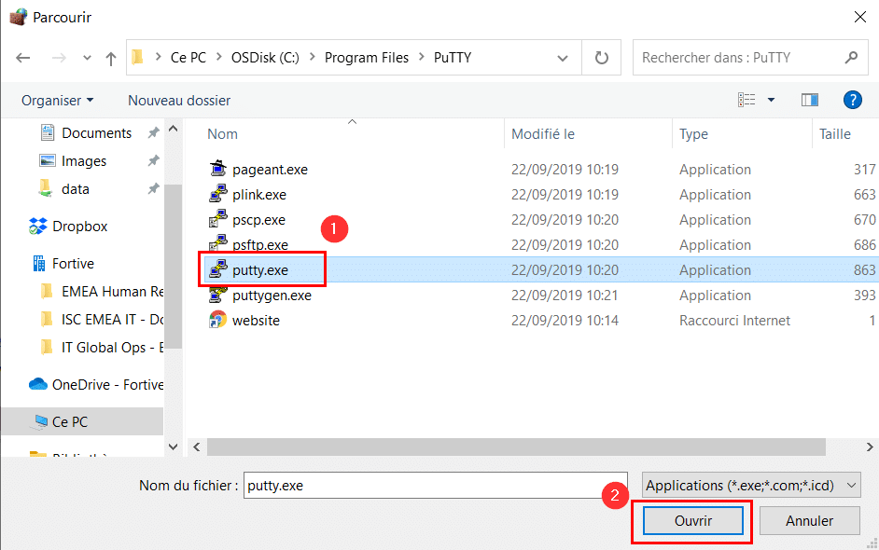Image resolution: width=879 pixels, height=550 pixels.
Task: Select 'Ce PC' in address breadcrumb
Action: [x=188, y=58]
